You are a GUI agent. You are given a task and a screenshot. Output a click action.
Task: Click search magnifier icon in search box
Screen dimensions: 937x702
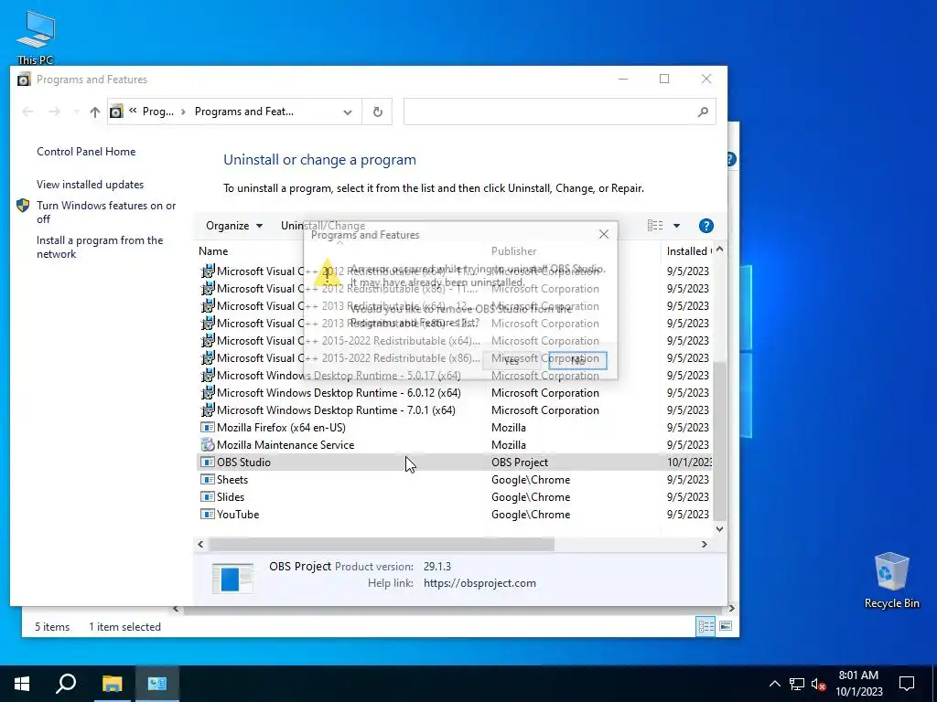703,112
